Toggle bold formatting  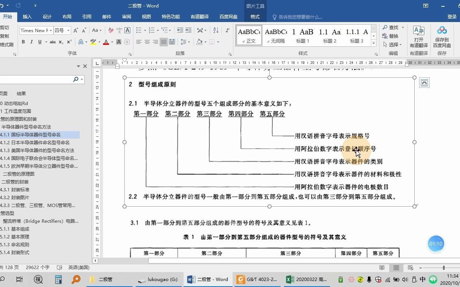point(23,42)
